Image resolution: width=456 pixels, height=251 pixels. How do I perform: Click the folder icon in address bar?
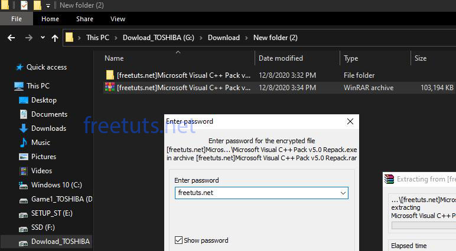pos(69,38)
